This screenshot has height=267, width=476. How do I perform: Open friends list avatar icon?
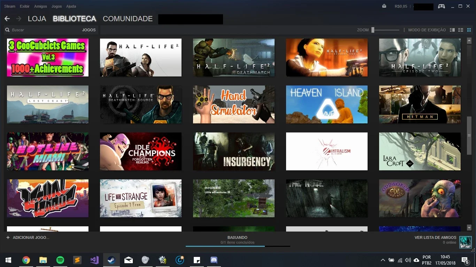point(465,242)
